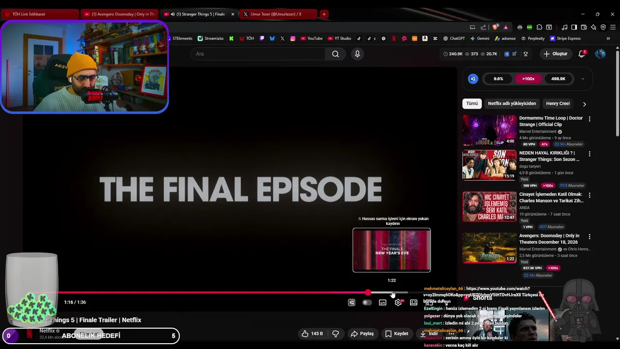Open the browser hamburger menu
Viewport: 620px width, 349px height.
pos(613,27)
